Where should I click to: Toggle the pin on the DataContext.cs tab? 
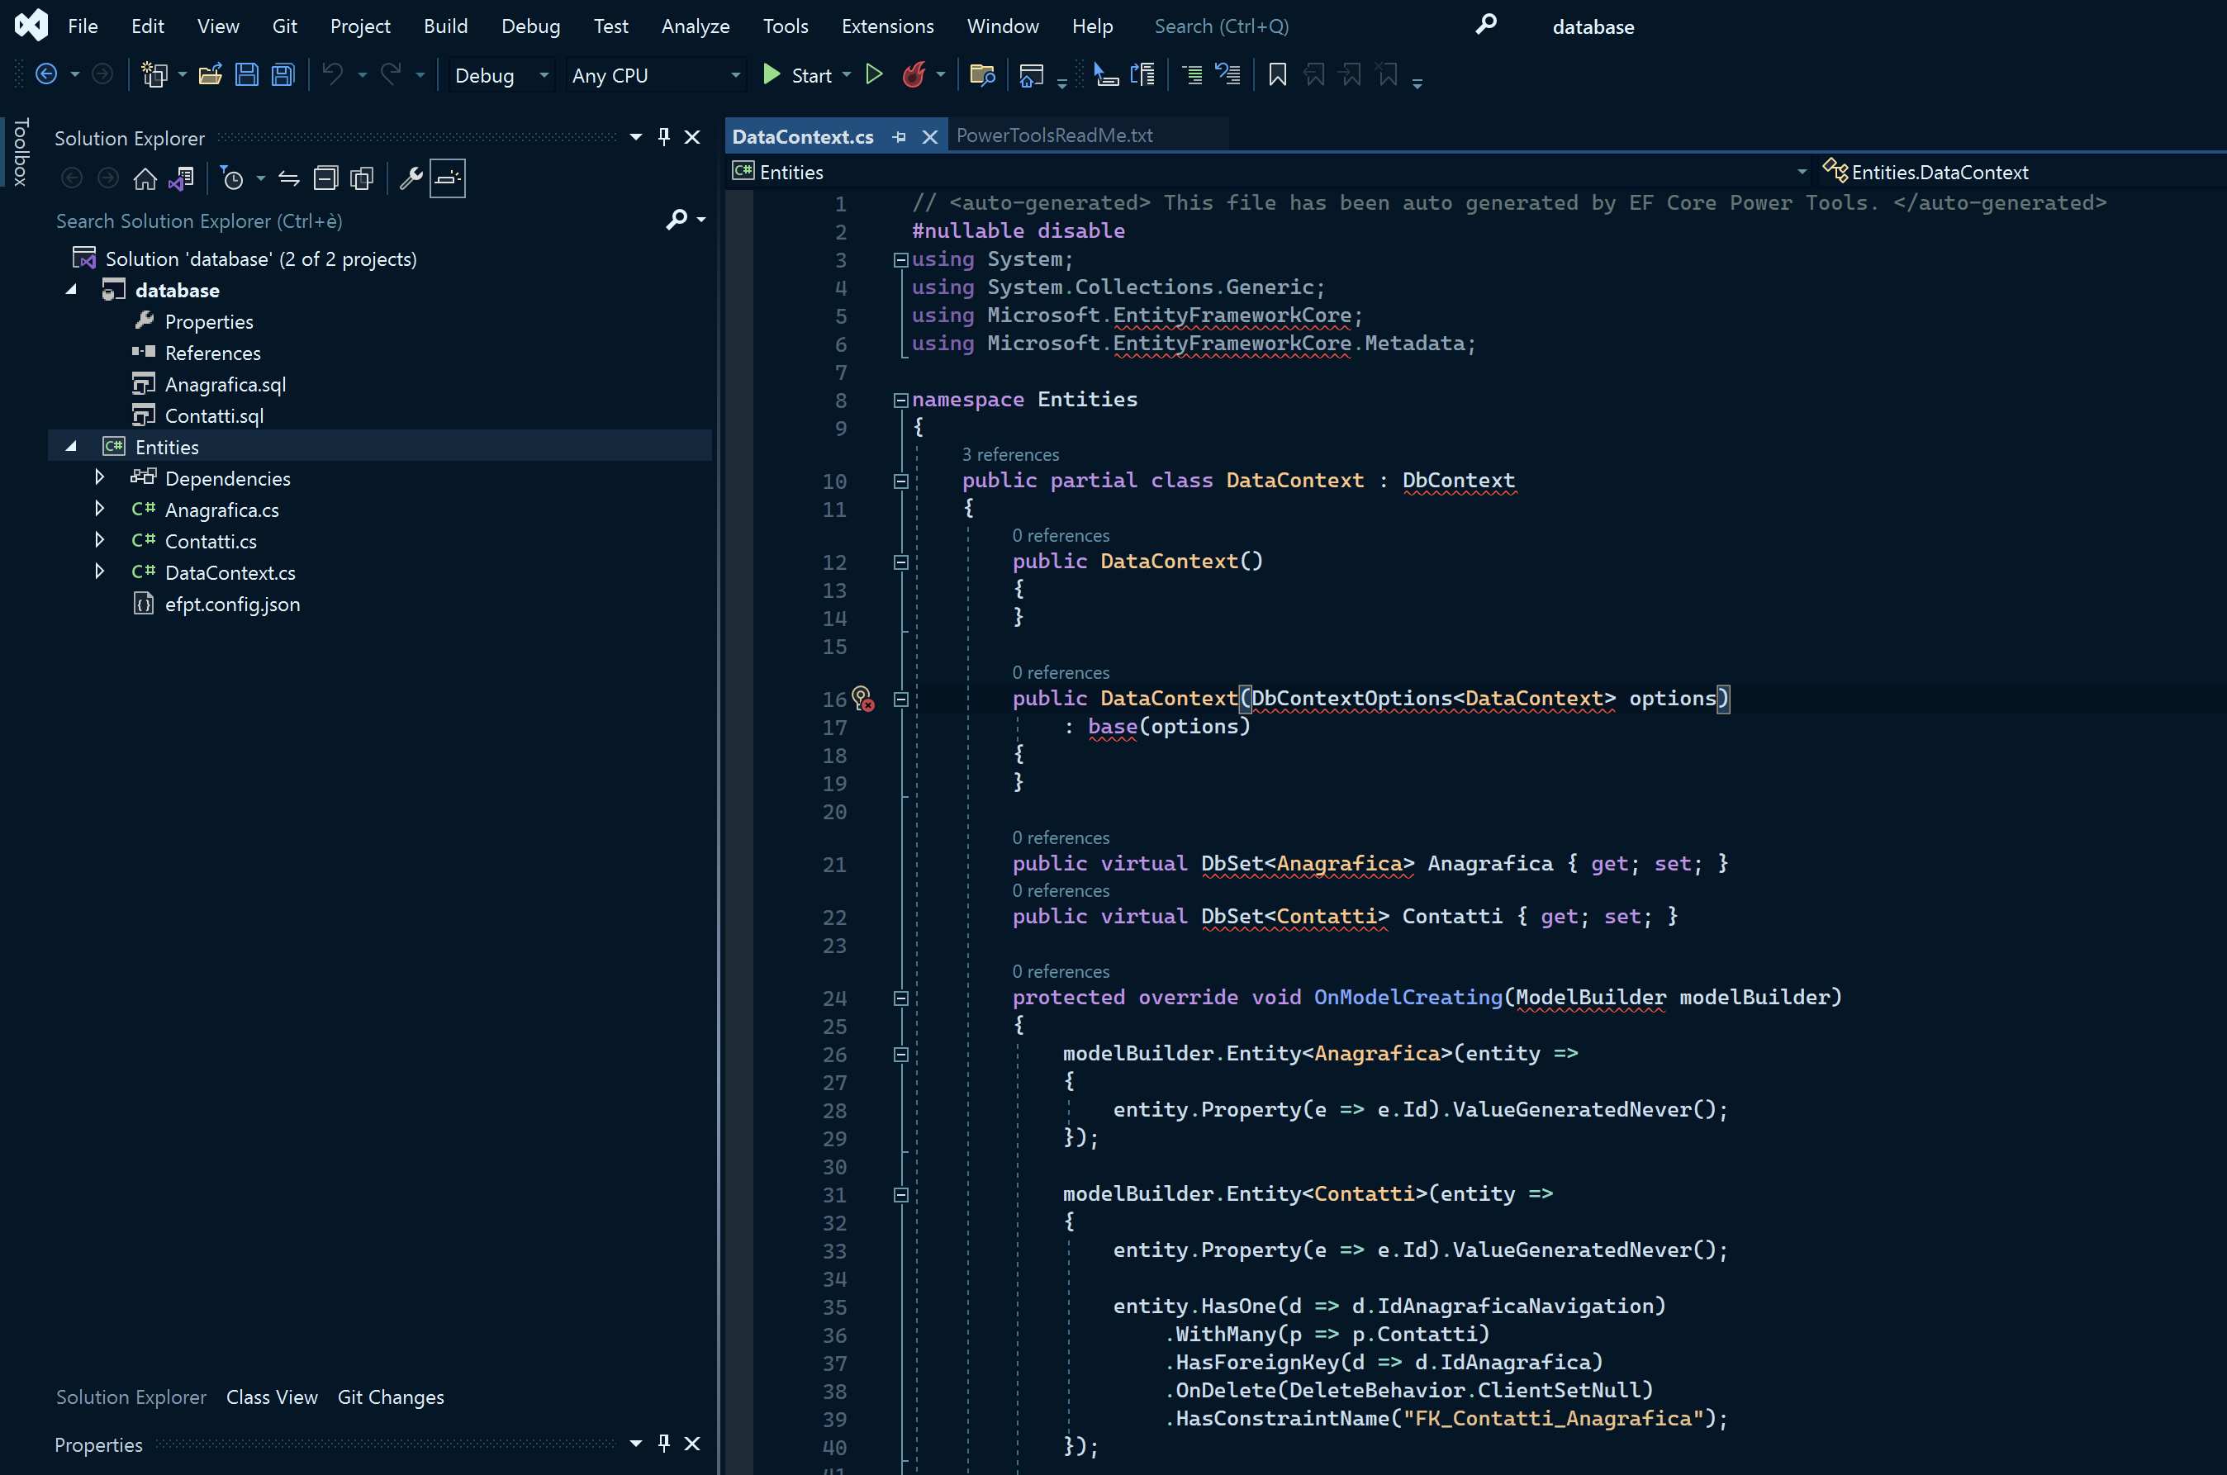[900, 137]
